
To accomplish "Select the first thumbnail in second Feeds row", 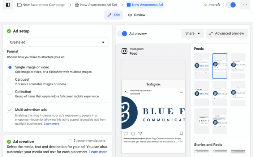I will [202, 94].
